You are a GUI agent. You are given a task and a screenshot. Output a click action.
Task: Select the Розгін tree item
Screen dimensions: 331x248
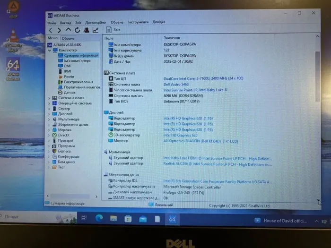tap(66, 77)
